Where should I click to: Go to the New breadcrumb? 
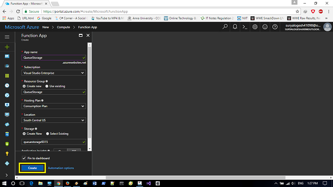46,27
